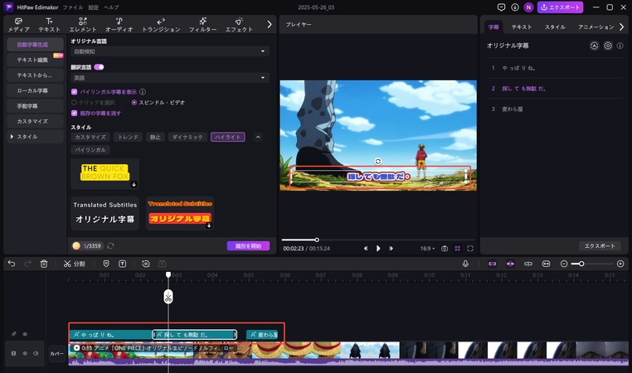Viewport: 632px width, 373px height.
Task: Open the download center icon
Action: [515, 7]
